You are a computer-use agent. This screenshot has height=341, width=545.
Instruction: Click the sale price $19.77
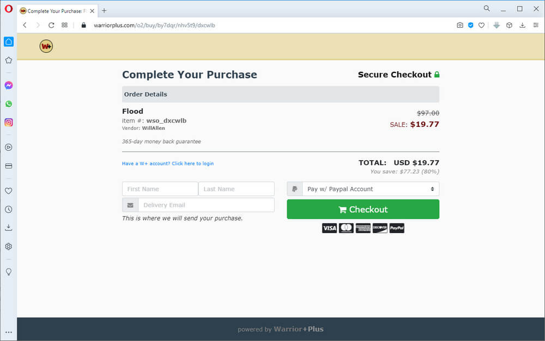(425, 124)
